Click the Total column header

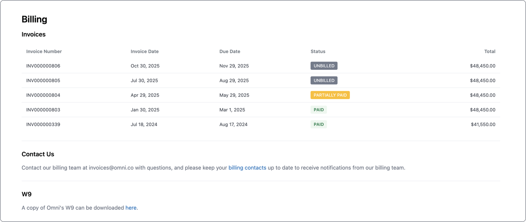(489, 51)
